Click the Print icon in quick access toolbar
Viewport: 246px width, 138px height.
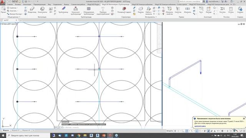[x=26, y=2]
